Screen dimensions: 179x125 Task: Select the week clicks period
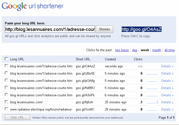point(145,50)
